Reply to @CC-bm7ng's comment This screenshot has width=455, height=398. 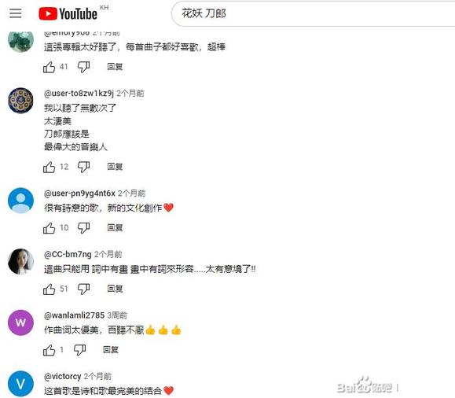click(x=115, y=289)
